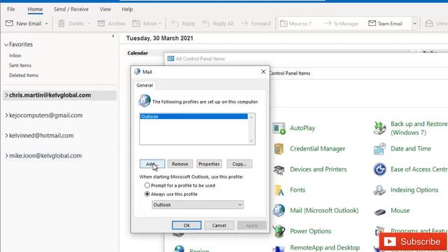The image size is (448, 252).
Task: Click the Team Email envelope icon
Action: click(372, 23)
